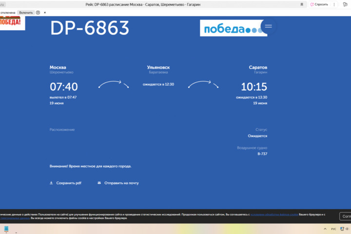Click the Гагарин airport label

click(x=260, y=72)
